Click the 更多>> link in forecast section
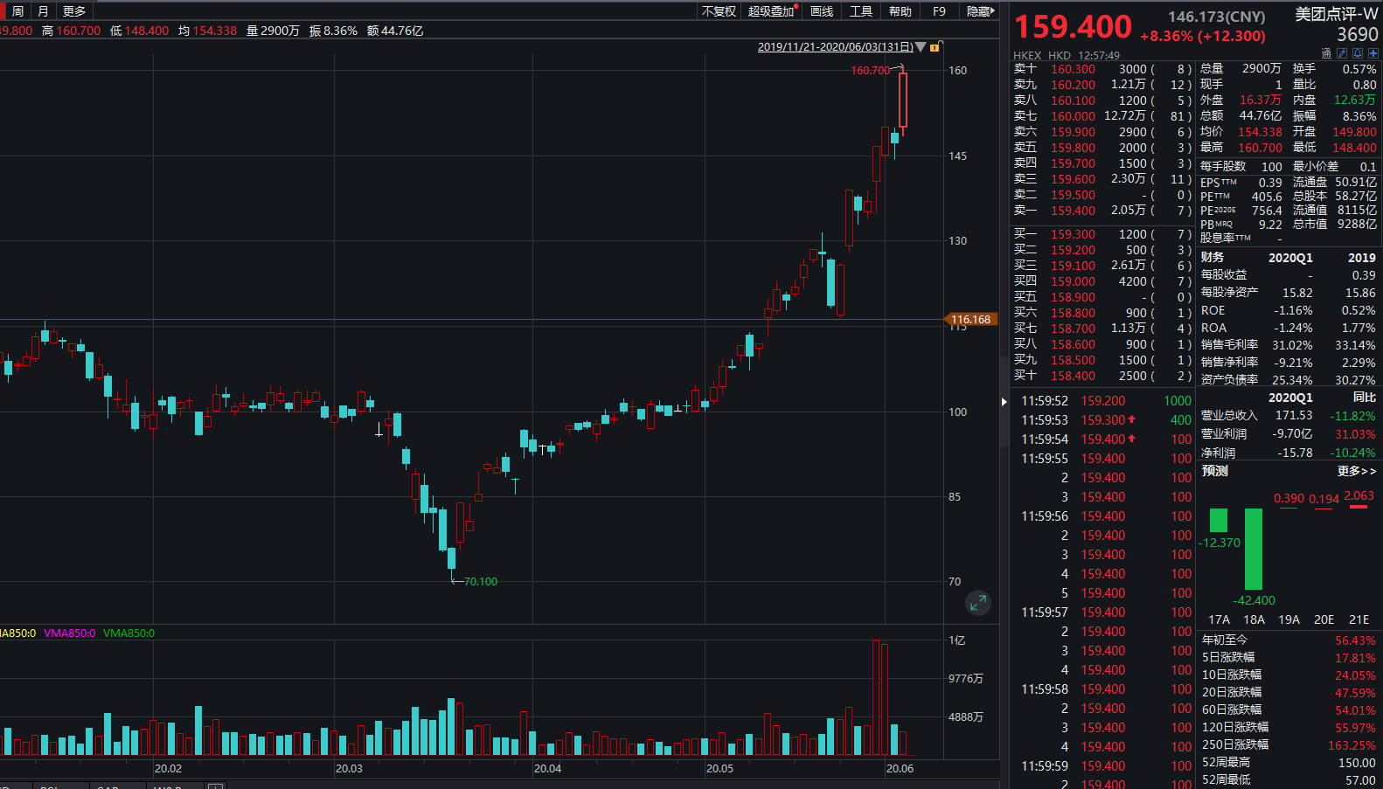The image size is (1383, 789). pyautogui.click(x=1356, y=471)
